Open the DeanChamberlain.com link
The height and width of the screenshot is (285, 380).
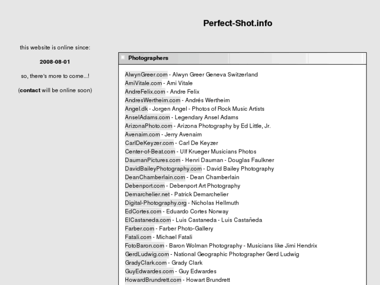(155, 177)
